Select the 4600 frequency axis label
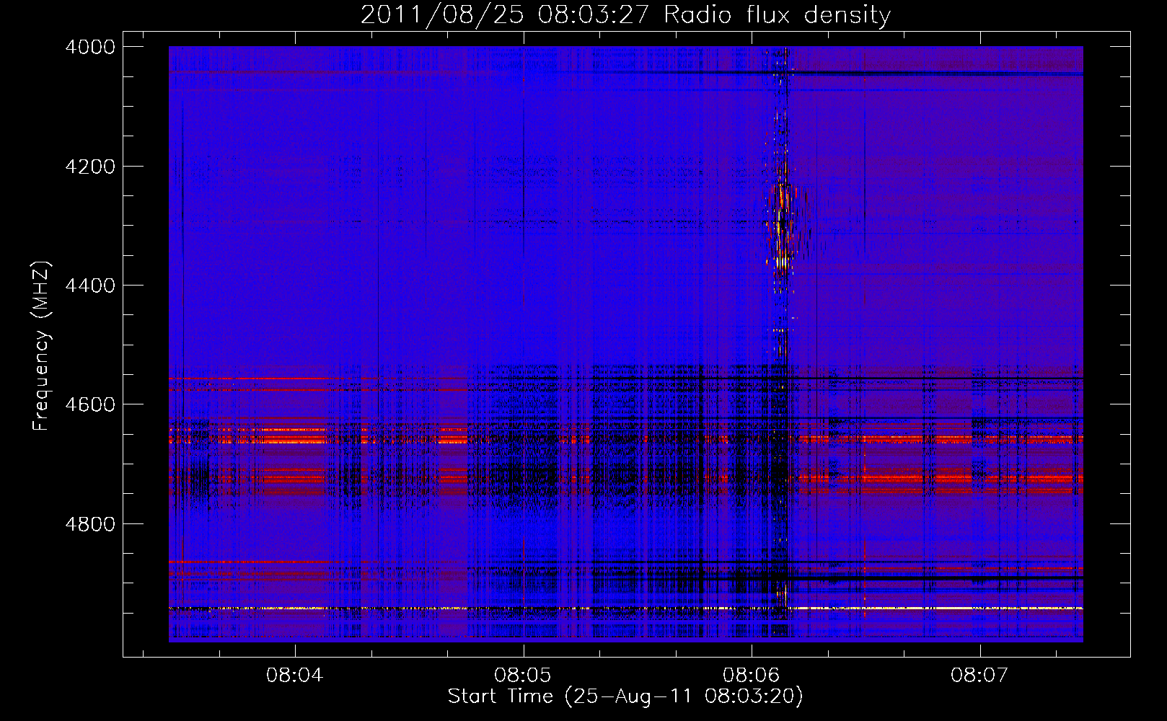Viewport: 1167px width, 721px height. click(x=90, y=404)
